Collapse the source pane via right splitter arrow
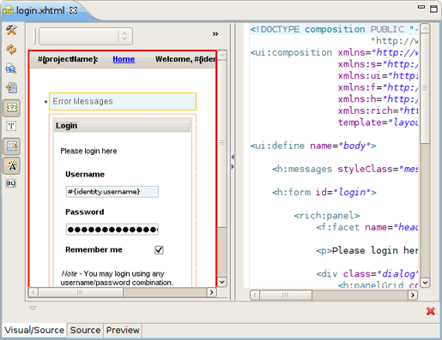The height and width of the screenshot is (340, 442). (x=233, y=166)
